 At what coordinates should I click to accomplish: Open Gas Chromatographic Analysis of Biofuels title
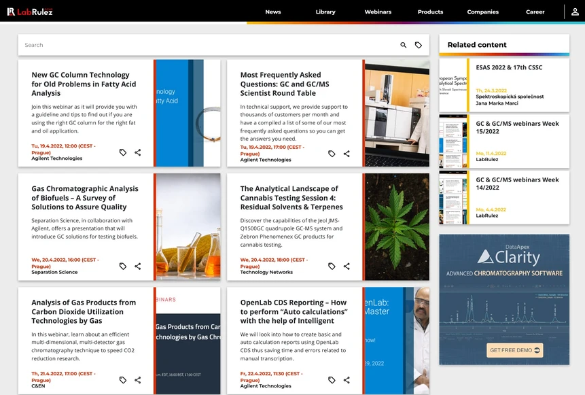tap(85, 198)
